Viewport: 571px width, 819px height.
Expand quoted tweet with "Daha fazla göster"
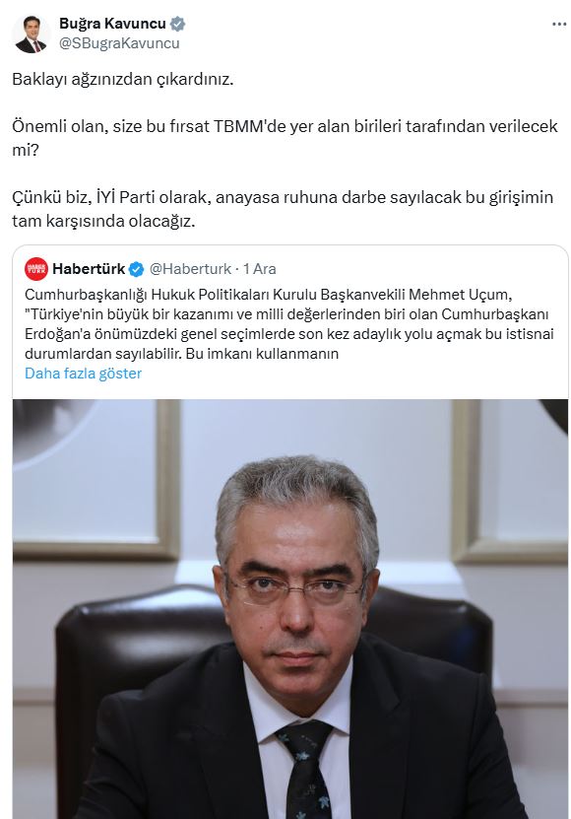point(83,374)
